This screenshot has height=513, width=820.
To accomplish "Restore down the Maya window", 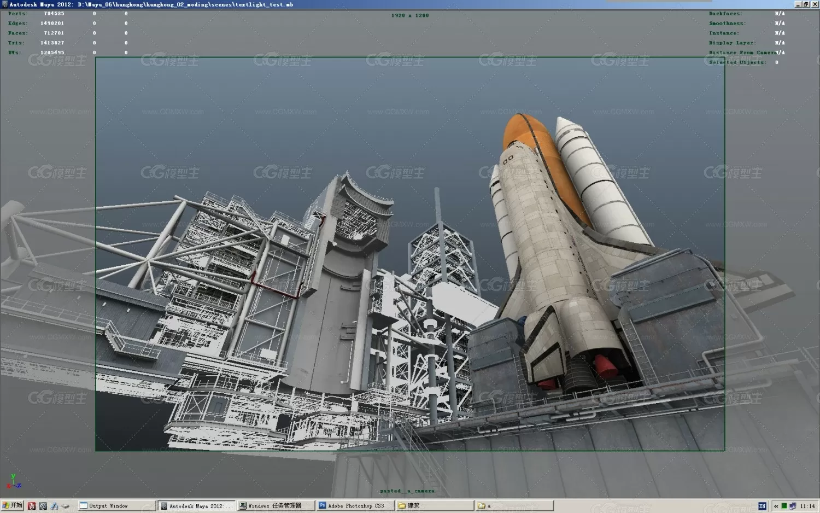I will coord(805,4).
